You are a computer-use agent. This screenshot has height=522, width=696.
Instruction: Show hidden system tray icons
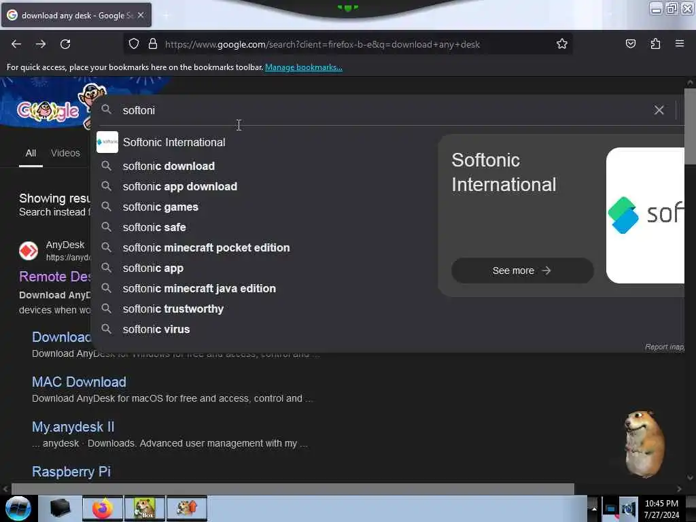593,508
